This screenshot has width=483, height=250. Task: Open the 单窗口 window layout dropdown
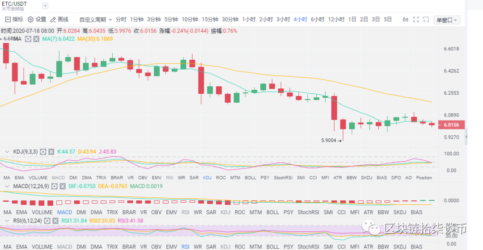(x=447, y=20)
